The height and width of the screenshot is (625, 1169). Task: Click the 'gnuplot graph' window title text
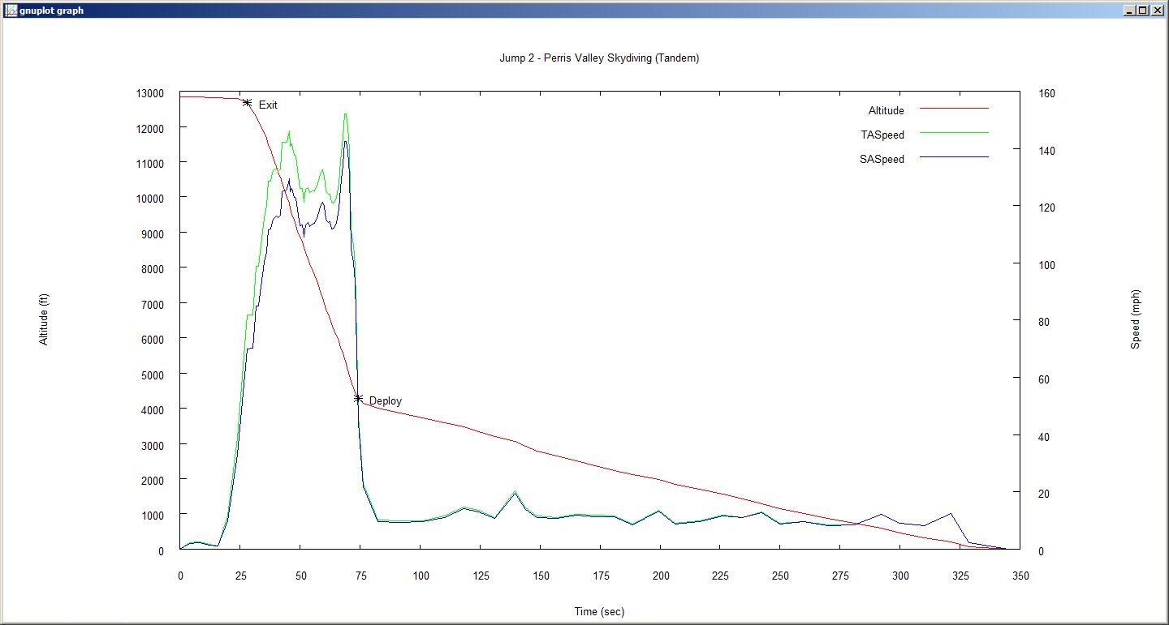50,11
